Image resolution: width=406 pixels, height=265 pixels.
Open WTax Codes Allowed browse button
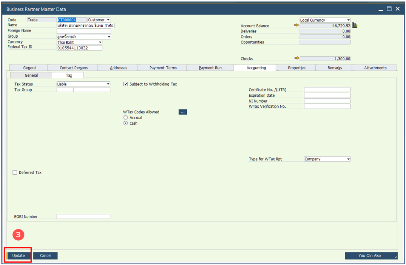(183, 112)
